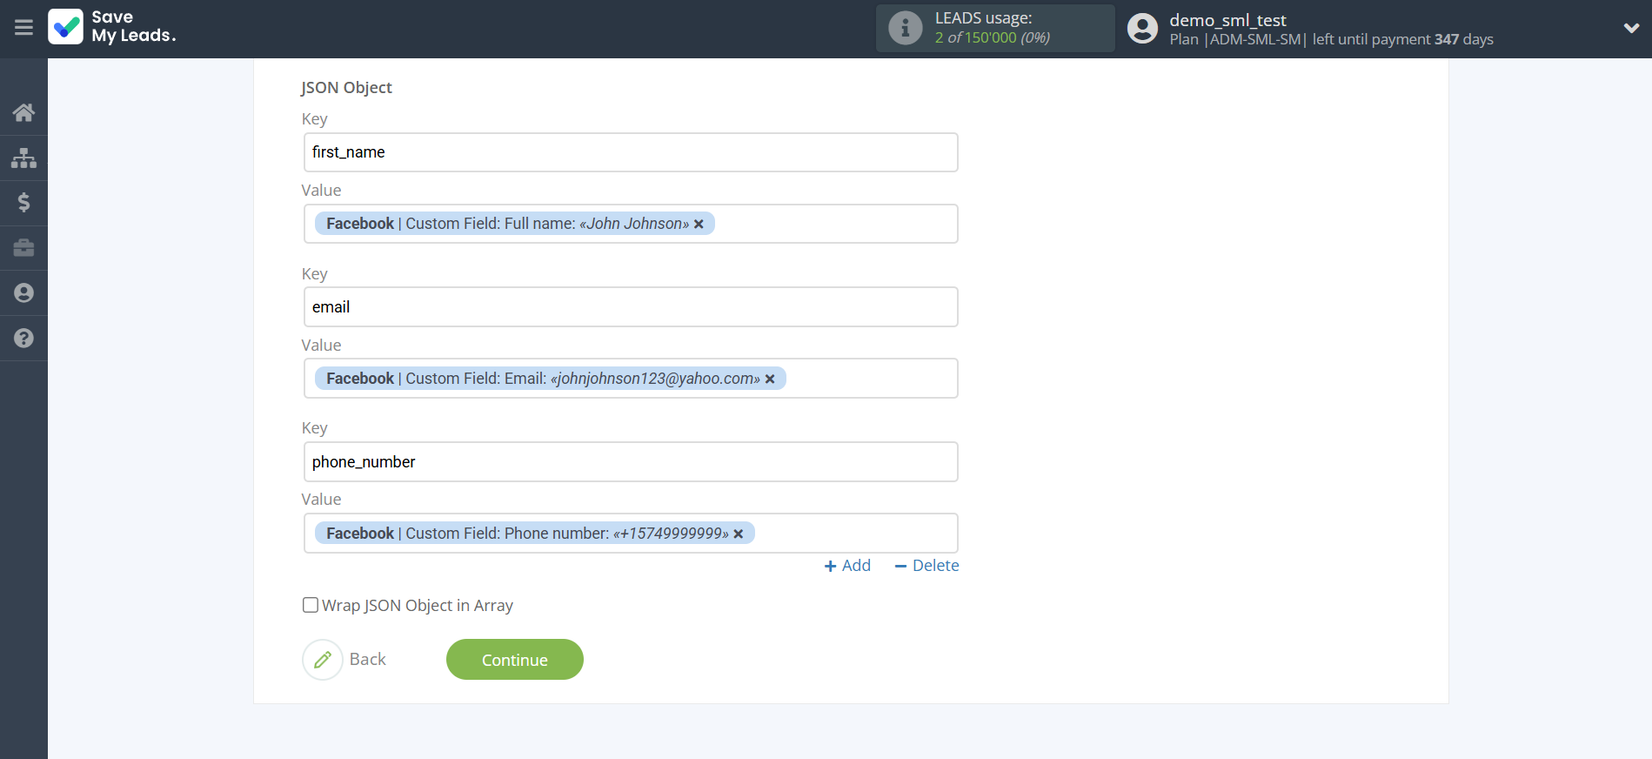Click the LEADS usage info icon

tap(905, 28)
